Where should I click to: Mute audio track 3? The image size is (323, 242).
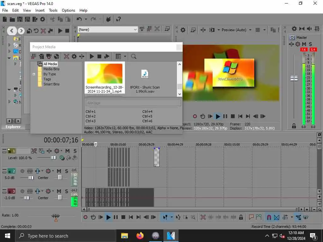[x=59, y=191]
